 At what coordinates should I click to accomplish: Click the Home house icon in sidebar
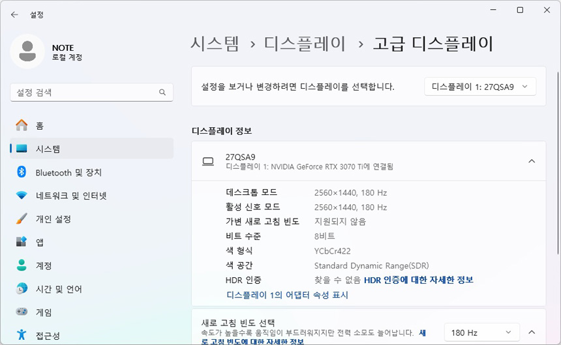[x=22, y=125]
